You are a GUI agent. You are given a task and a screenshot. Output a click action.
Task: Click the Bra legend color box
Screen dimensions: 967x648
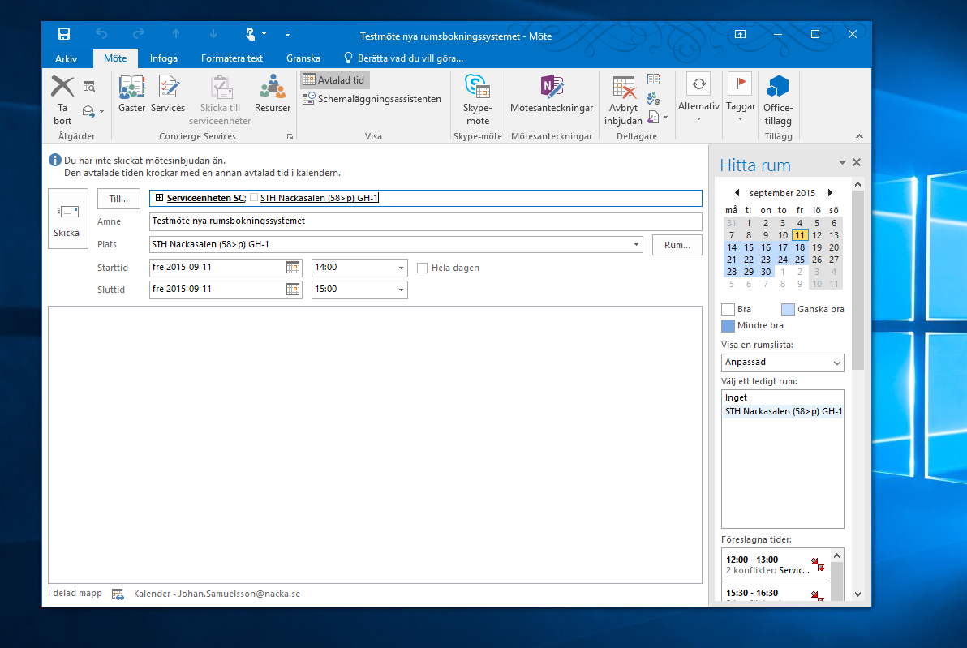click(x=728, y=310)
